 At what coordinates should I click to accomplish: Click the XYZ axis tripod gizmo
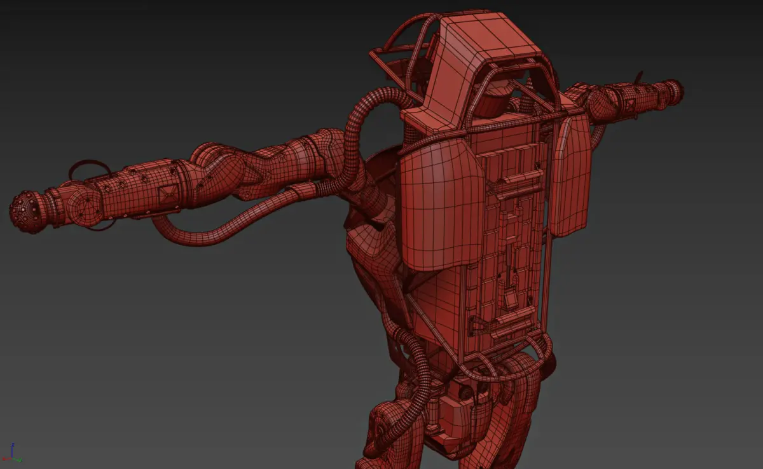12,452
